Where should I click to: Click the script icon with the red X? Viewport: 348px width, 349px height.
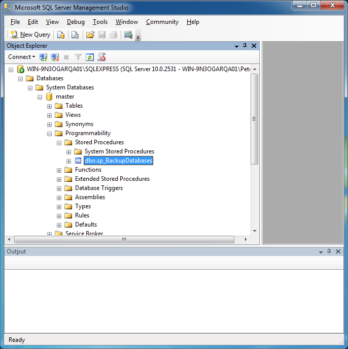(102, 57)
